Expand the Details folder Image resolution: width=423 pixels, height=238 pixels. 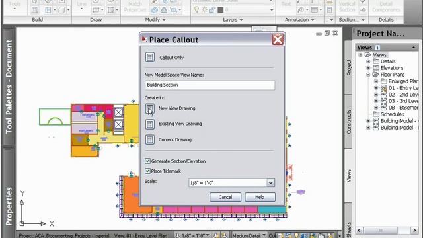coord(368,61)
